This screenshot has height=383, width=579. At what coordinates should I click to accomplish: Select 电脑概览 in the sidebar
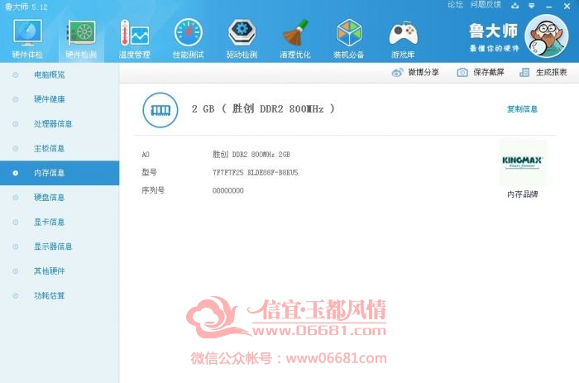pos(60,75)
